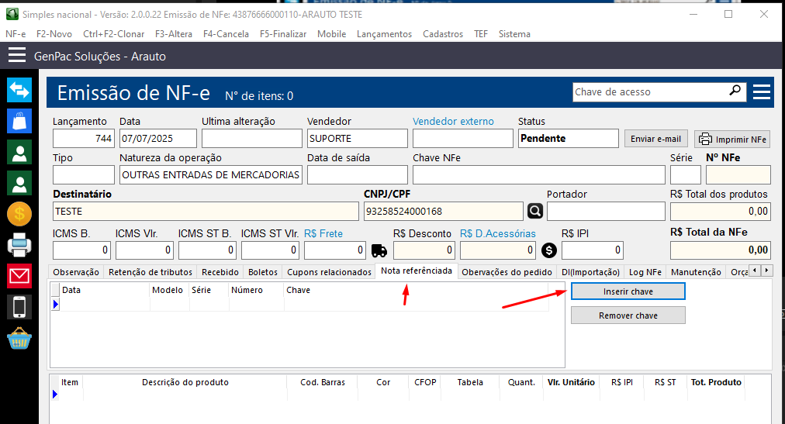This screenshot has width=785, height=424.
Task: Open the hamburger menu beside GenPac Soluções
Action: click(x=17, y=56)
